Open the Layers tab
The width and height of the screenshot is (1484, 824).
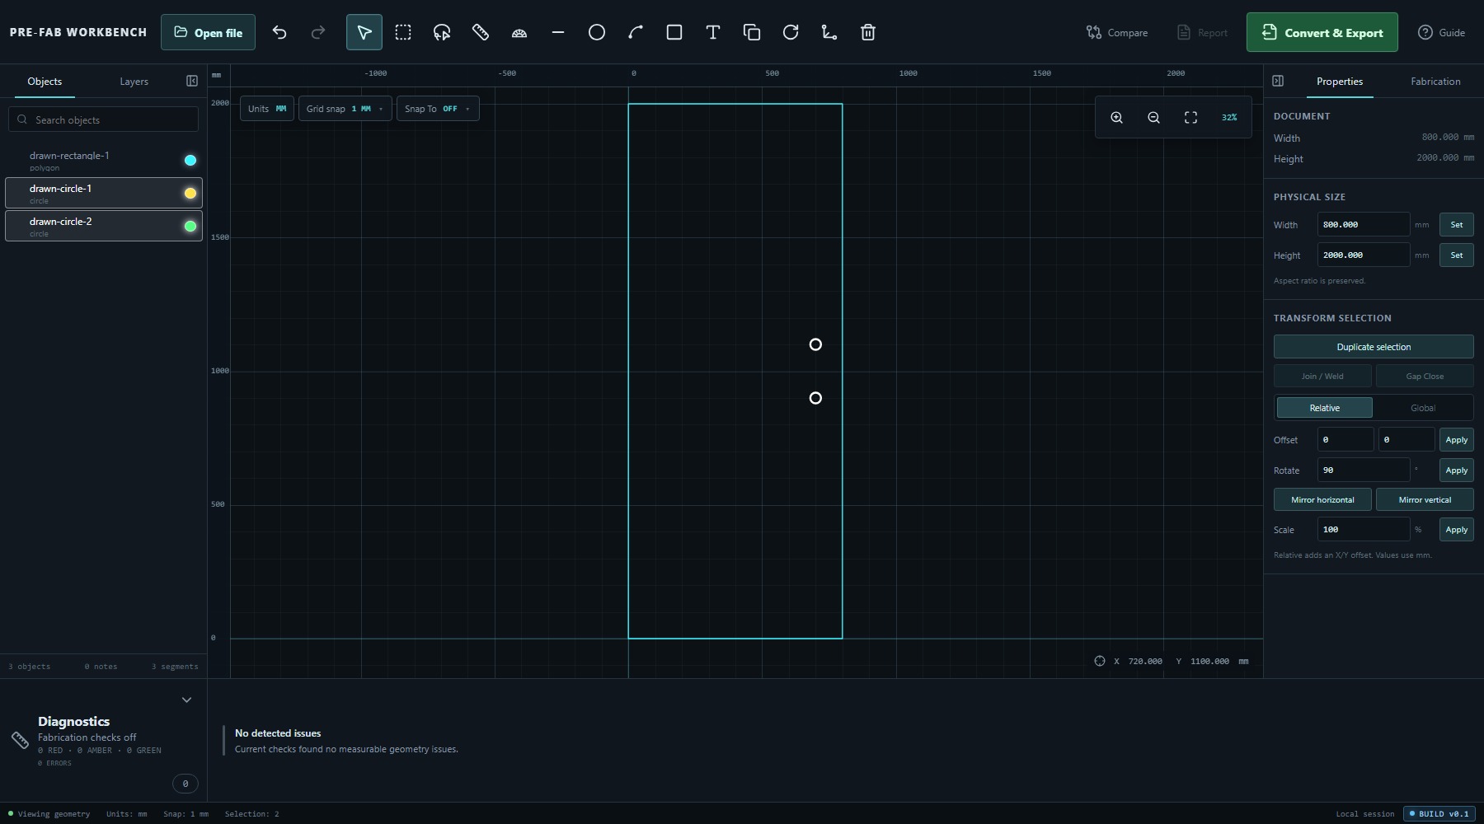[x=134, y=82]
